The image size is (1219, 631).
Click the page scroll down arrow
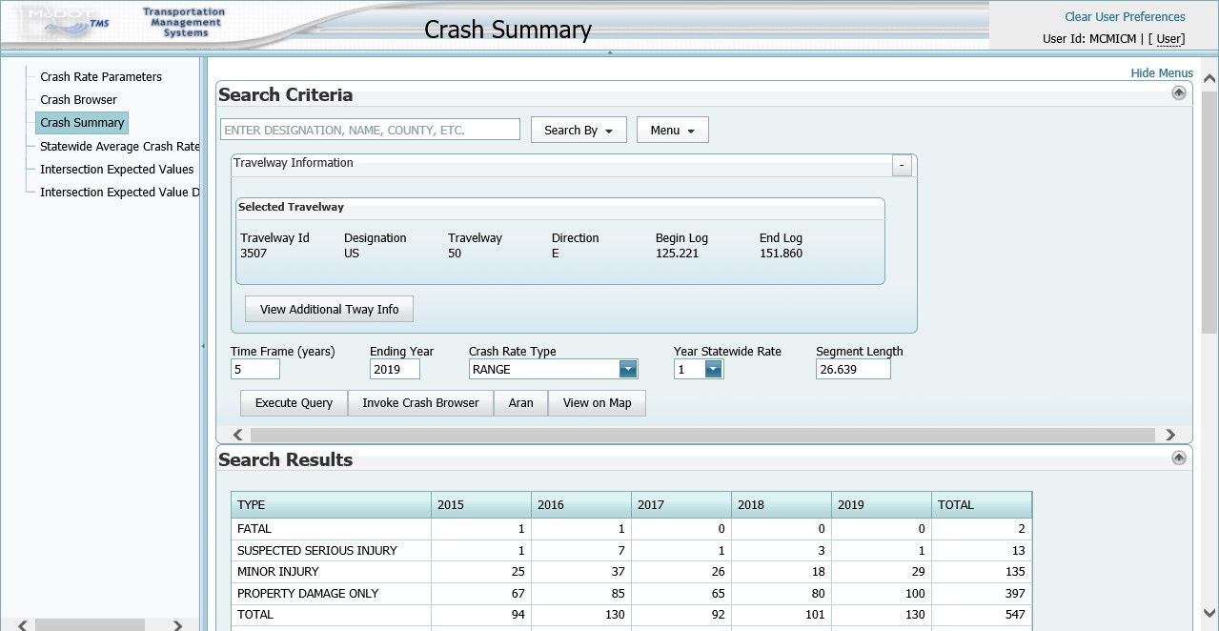pyautogui.click(x=1209, y=614)
